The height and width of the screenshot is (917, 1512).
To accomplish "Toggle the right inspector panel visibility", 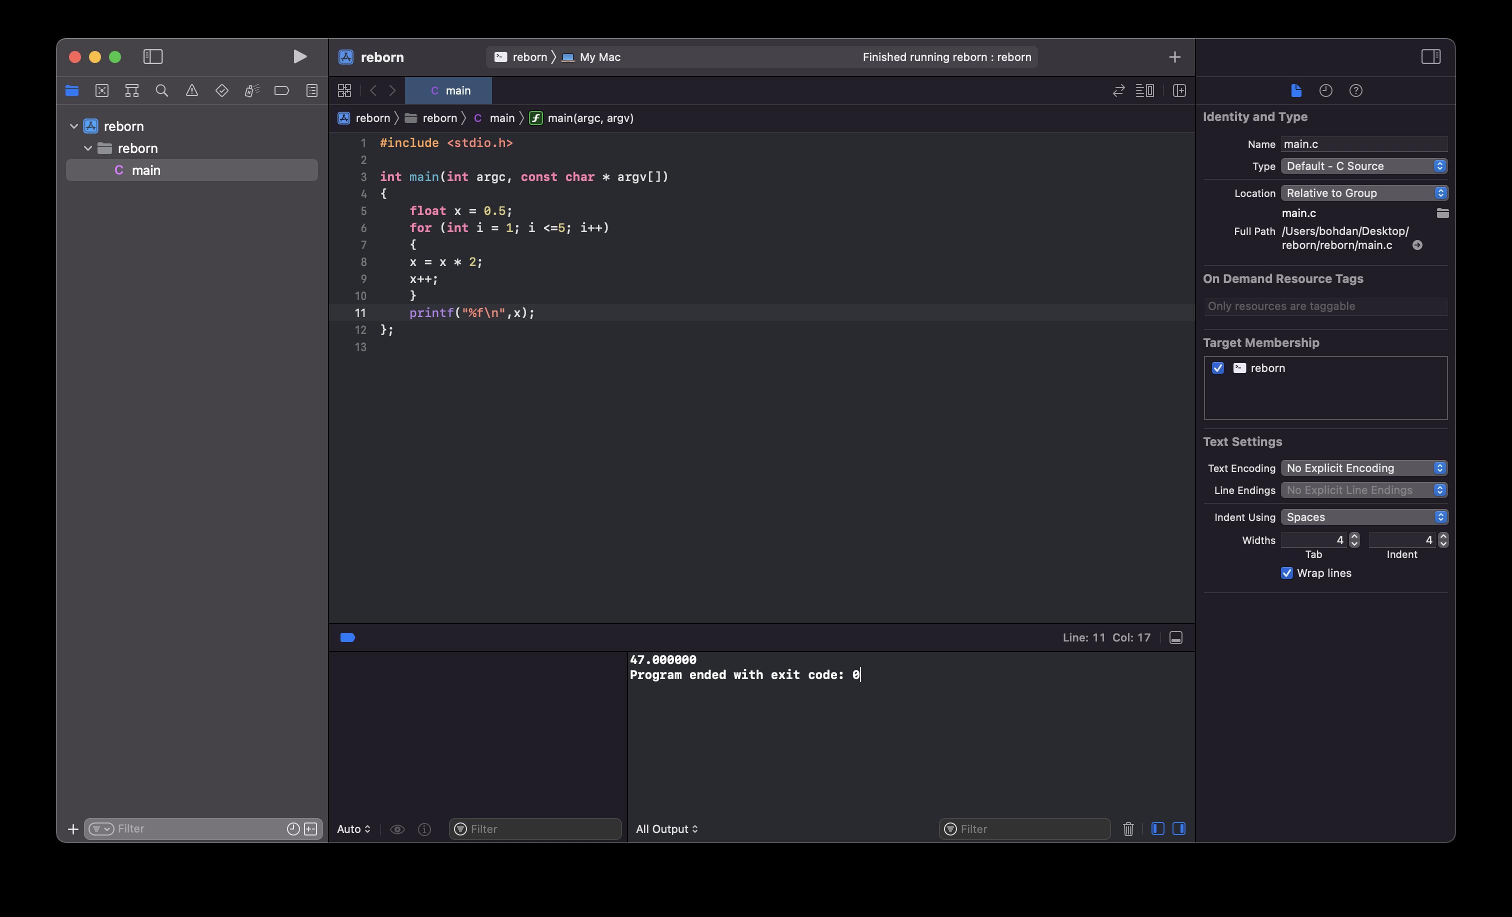I will (1430, 57).
